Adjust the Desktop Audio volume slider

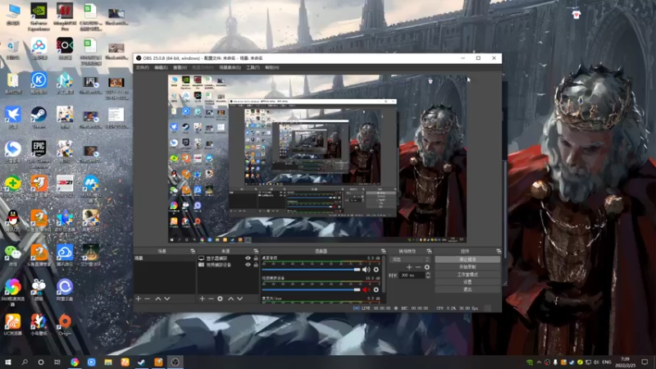pos(311,270)
